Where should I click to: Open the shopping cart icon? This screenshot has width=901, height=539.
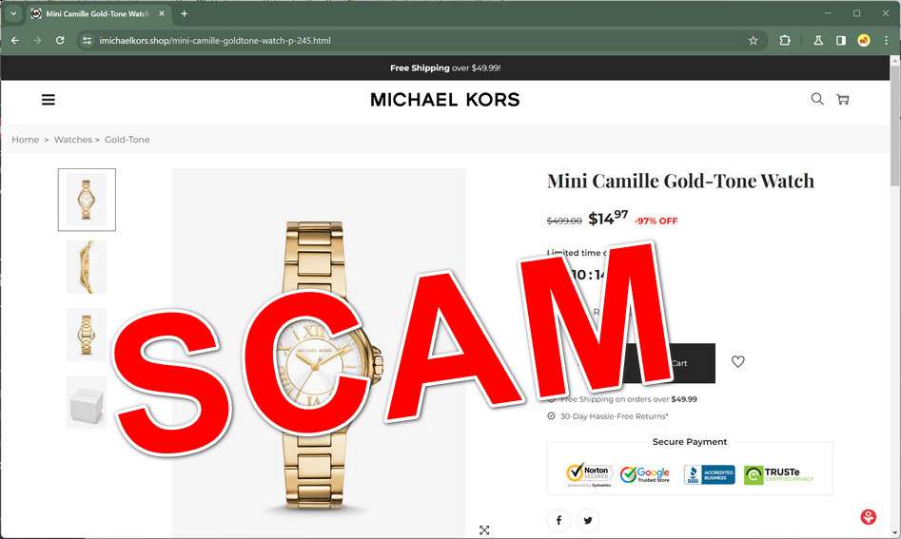coord(842,99)
